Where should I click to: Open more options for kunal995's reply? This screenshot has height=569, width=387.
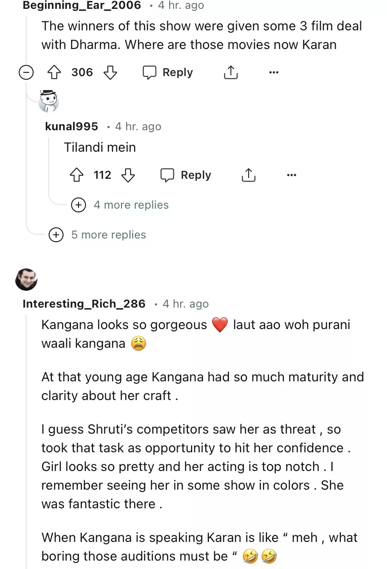click(x=292, y=175)
